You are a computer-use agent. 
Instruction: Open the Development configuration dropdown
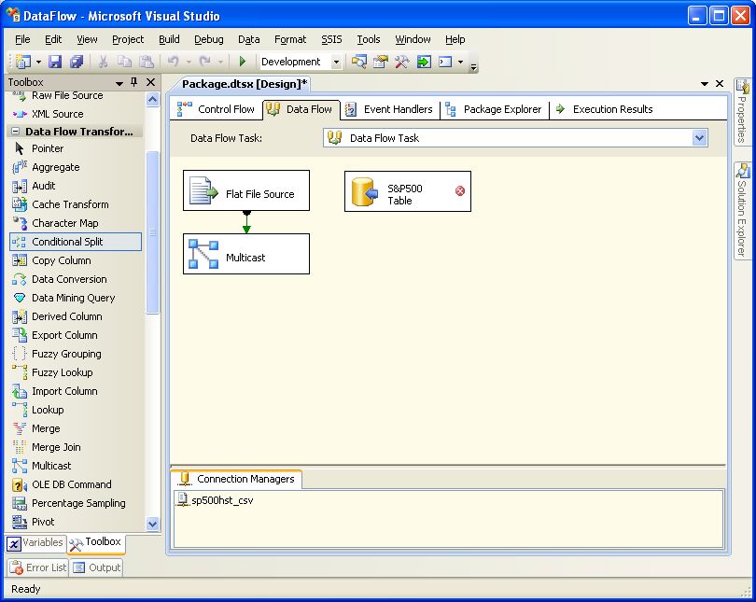click(x=336, y=62)
